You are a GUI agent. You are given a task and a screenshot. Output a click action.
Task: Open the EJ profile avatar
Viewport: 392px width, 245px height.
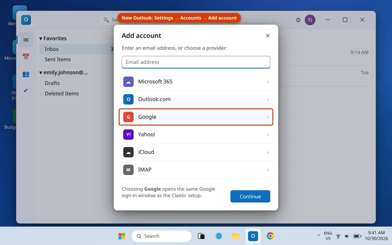point(310,20)
